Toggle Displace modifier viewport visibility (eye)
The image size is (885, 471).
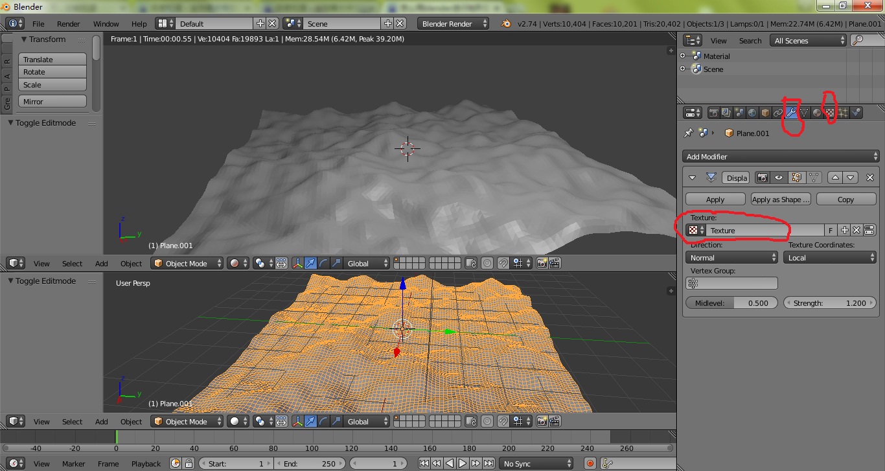(x=779, y=178)
